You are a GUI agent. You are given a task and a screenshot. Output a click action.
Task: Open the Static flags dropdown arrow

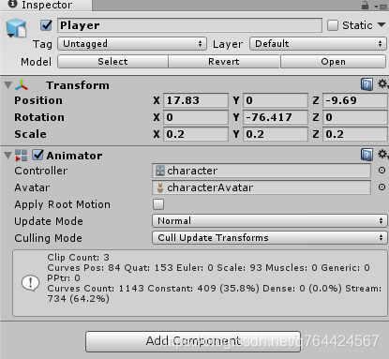382,24
